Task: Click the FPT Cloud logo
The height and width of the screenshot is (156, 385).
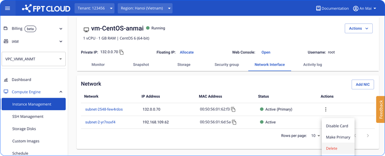Action: pos(46,9)
